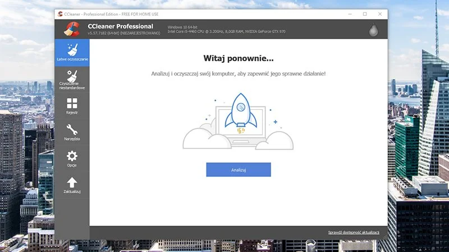
Task: Click the 'Analizuj i oczyszczaj swój komputer' description
Action: 238,74
